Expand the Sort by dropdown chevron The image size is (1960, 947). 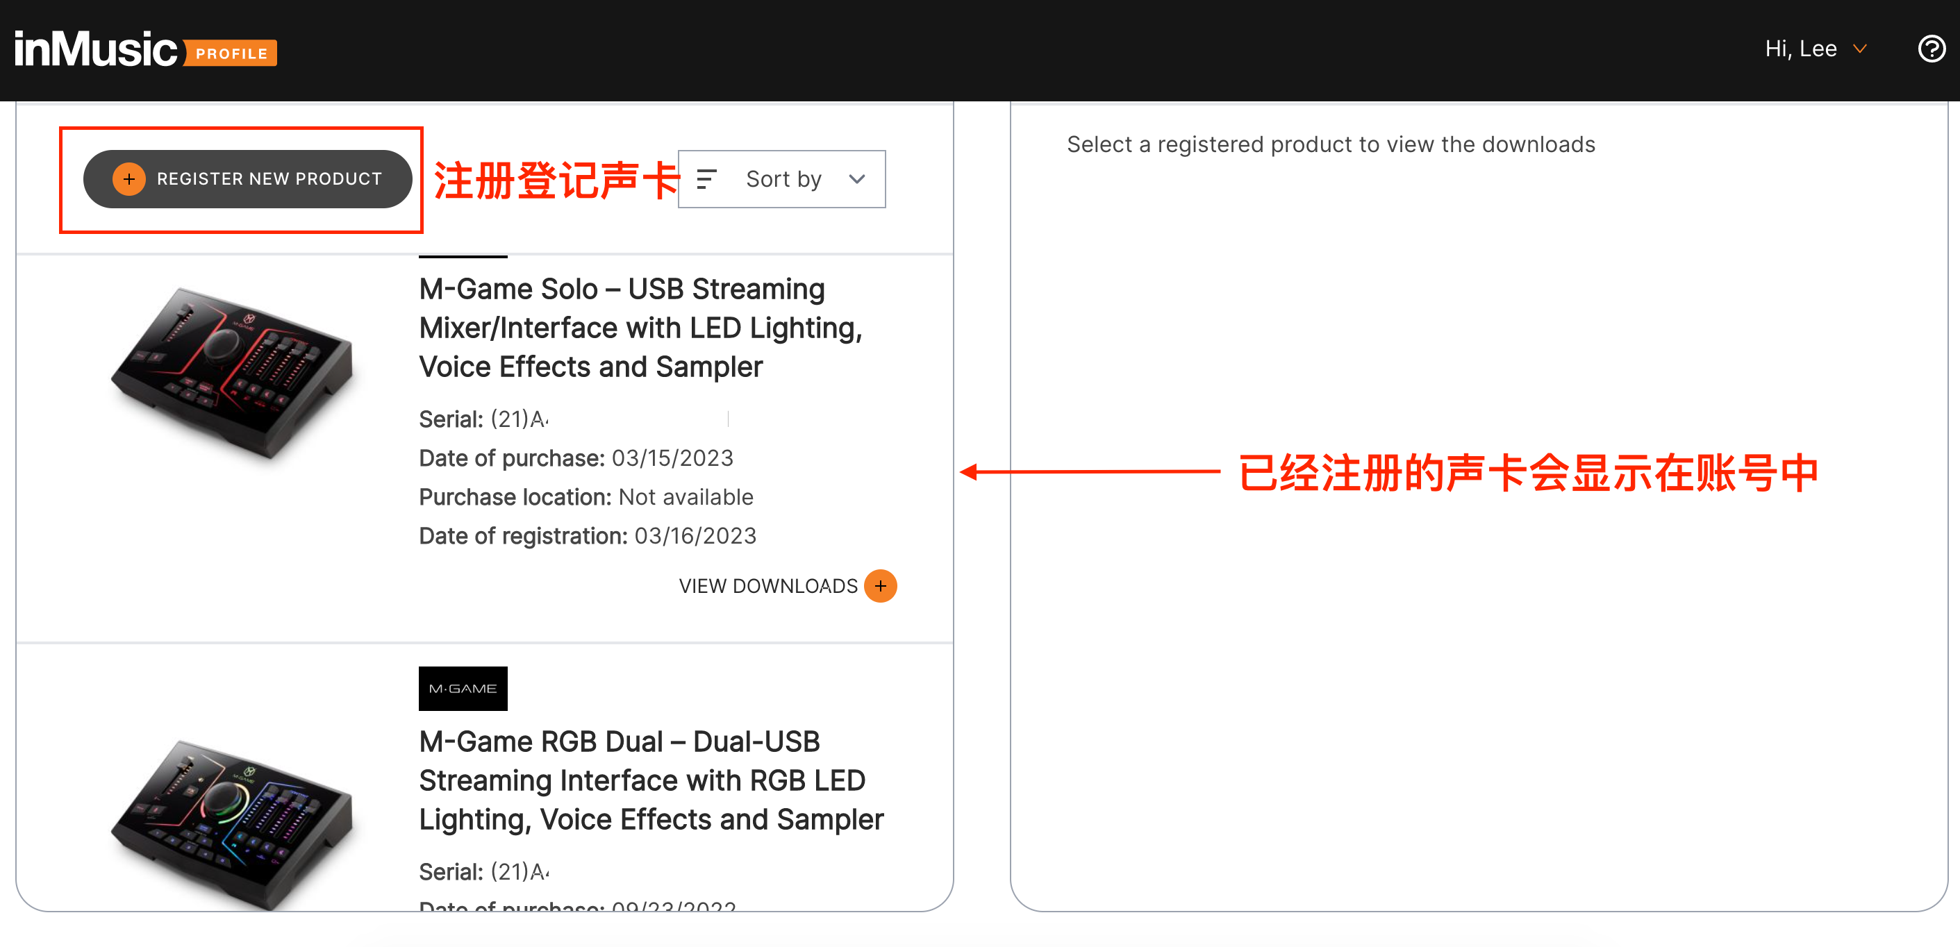pyautogui.click(x=857, y=180)
